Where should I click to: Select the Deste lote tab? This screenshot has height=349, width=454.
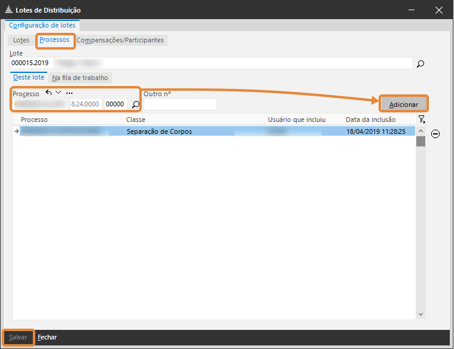click(x=29, y=78)
